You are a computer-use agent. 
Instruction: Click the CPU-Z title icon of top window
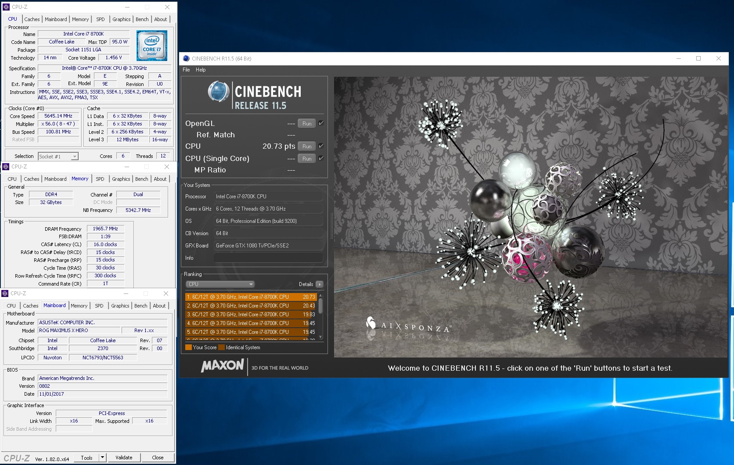(6, 7)
